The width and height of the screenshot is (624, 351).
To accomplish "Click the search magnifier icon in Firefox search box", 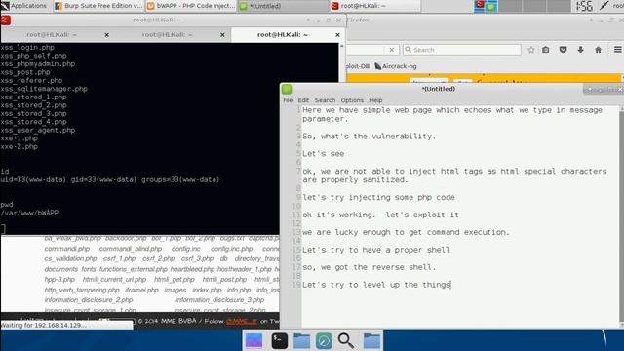I will tap(408, 50).
